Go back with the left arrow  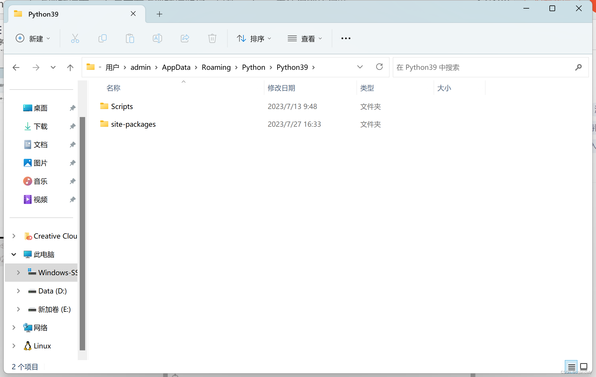[16, 68]
